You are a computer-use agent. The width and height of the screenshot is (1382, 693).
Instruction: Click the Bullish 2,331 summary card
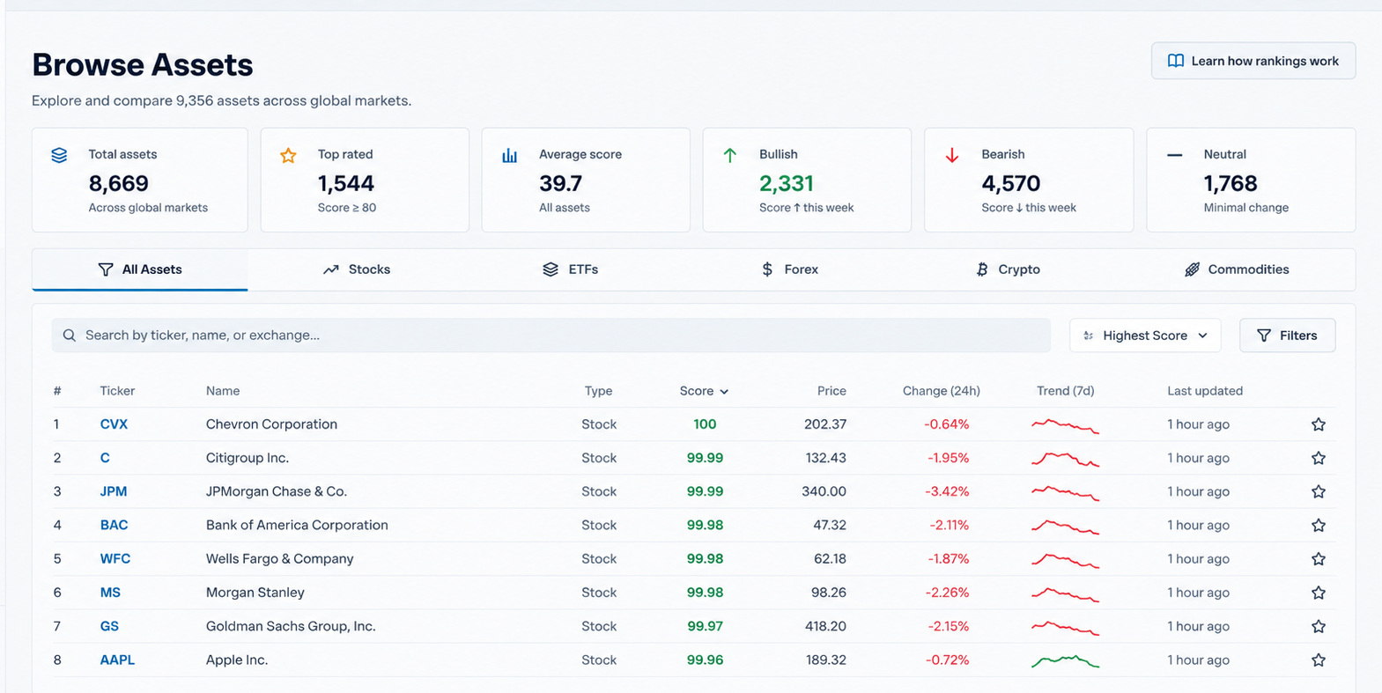point(807,181)
